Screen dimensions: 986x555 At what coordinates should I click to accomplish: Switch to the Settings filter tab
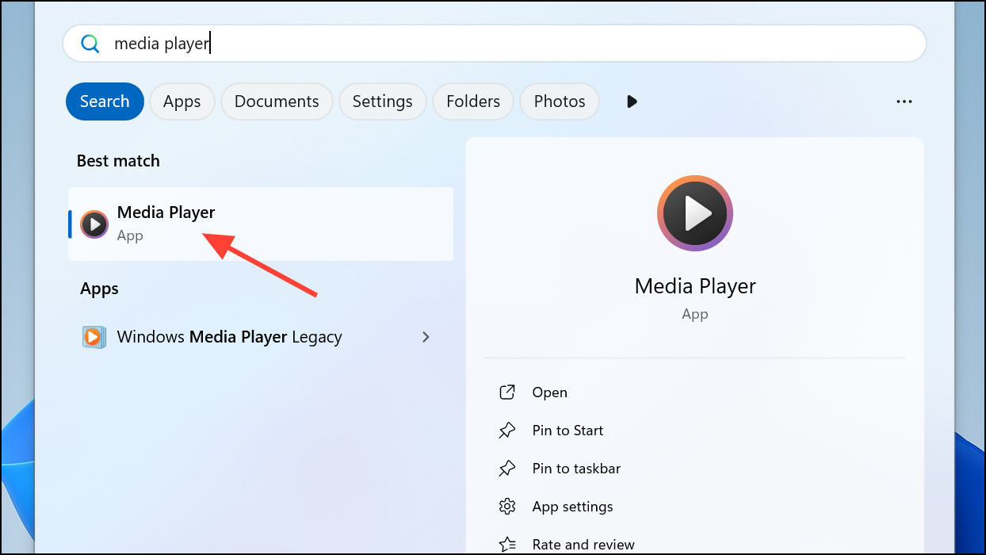point(382,101)
